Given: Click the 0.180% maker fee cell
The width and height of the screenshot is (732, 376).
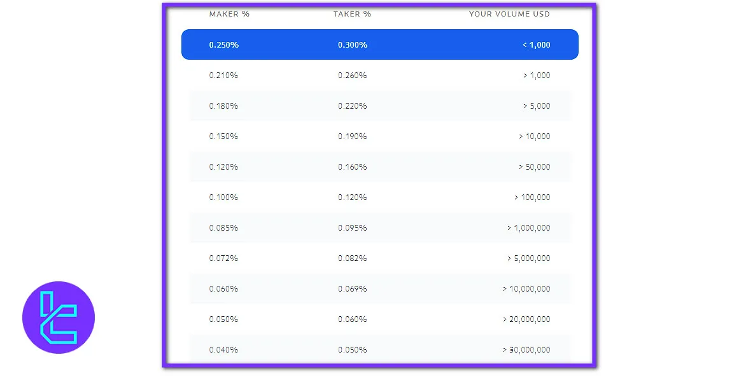Looking at the screenshot, I should [223, 106].
